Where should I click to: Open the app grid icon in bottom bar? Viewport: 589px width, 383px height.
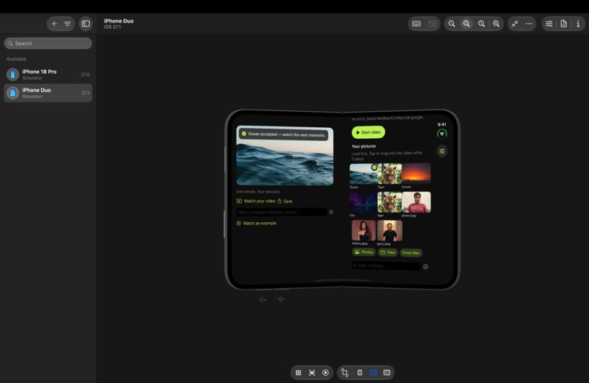(x=298, y=373)
